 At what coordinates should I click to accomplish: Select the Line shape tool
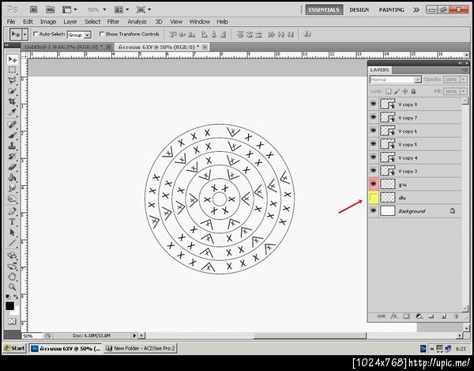tap(12, 243)
